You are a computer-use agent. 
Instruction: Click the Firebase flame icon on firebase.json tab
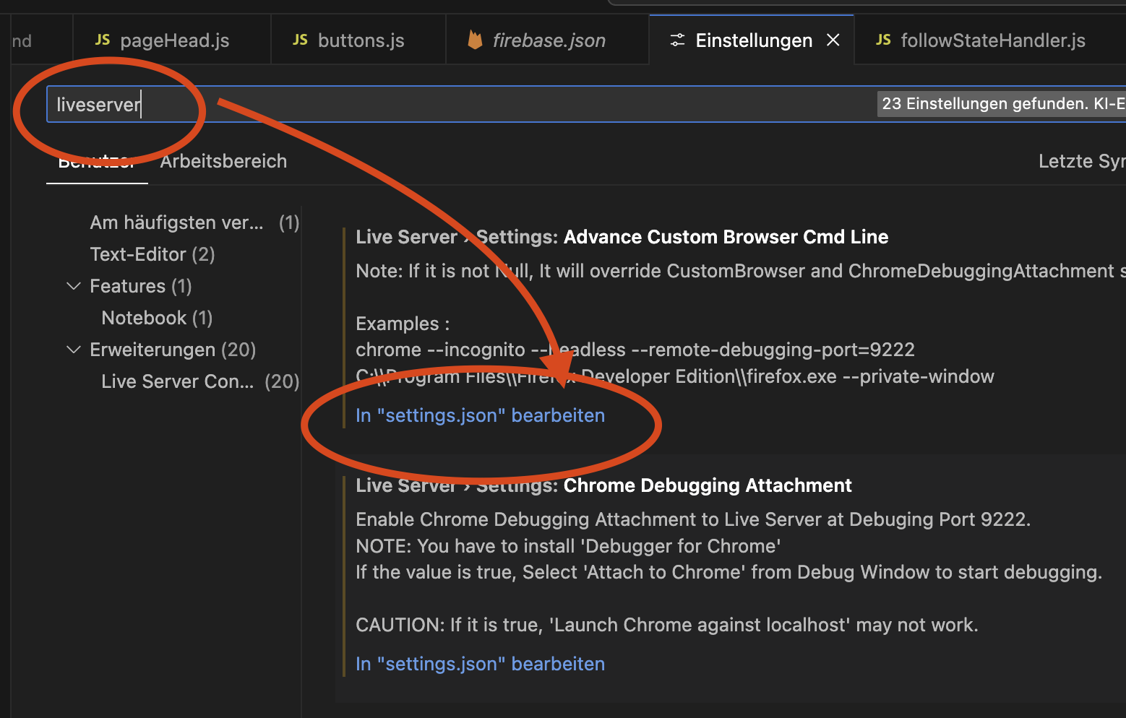tap(475, 40)
